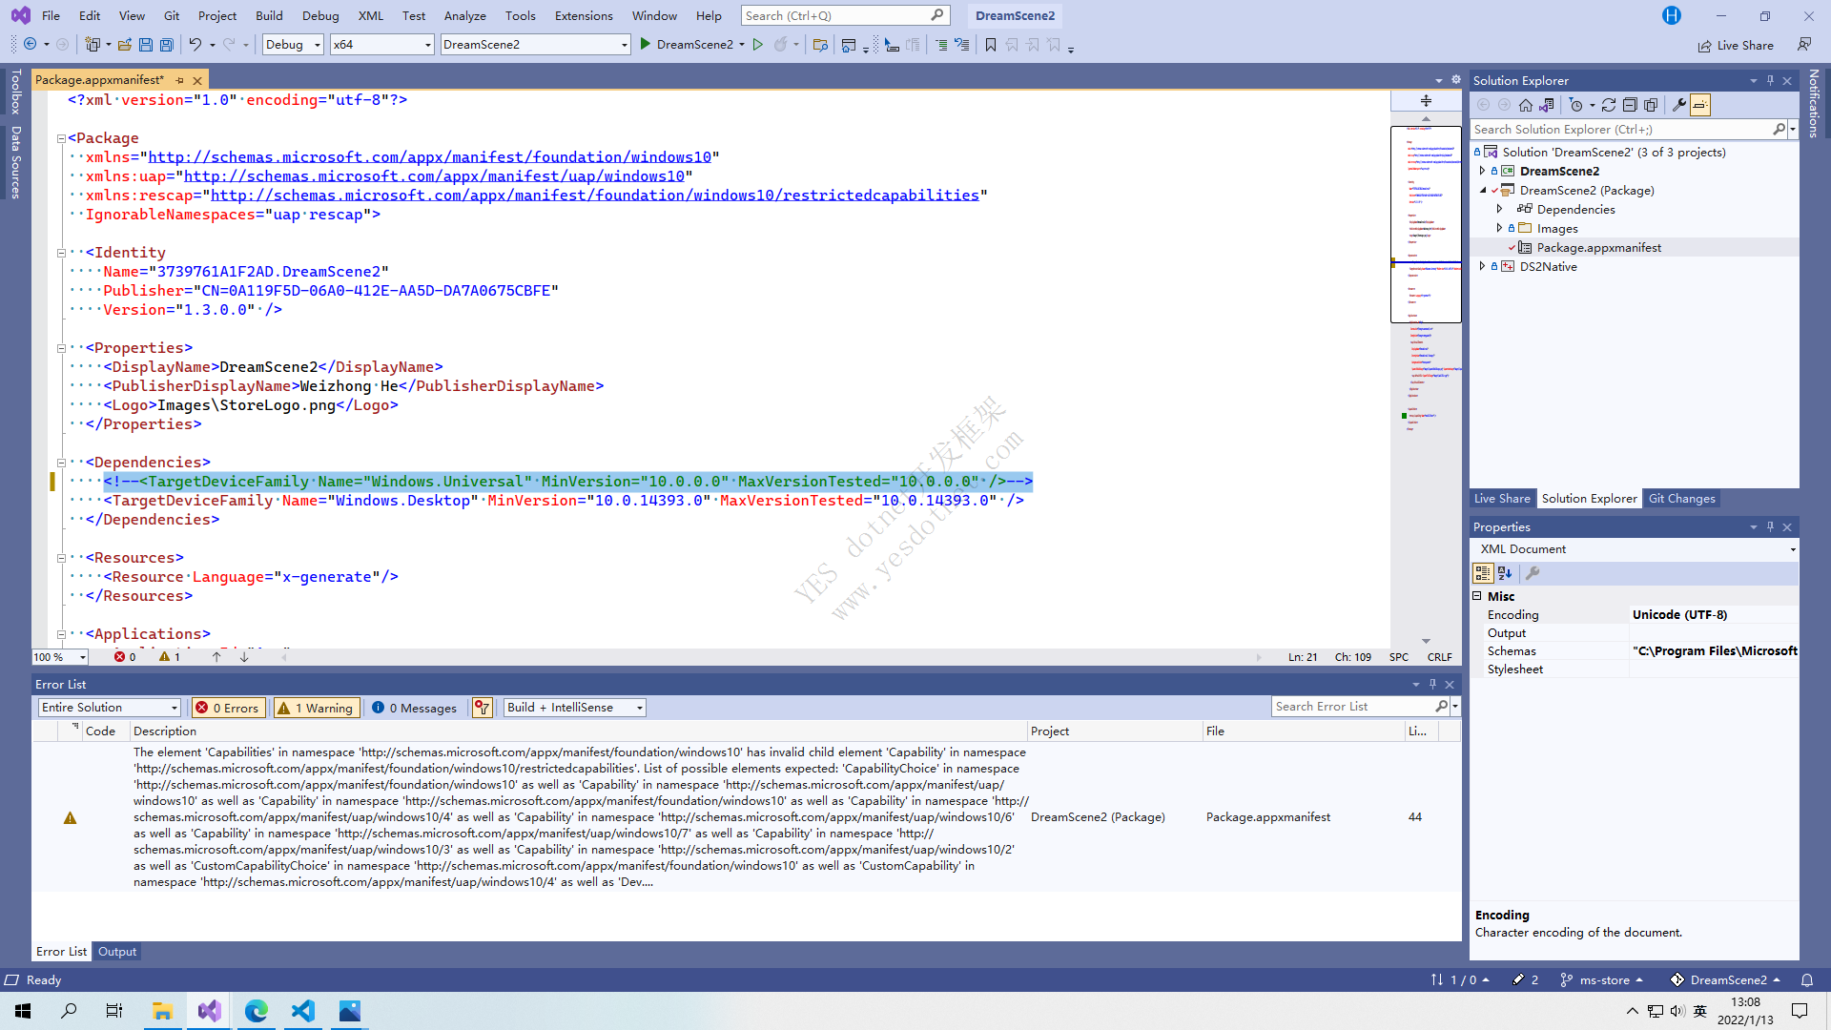Click the Open File folder icon
The image size is (1831, 1030).
point(124,45)
